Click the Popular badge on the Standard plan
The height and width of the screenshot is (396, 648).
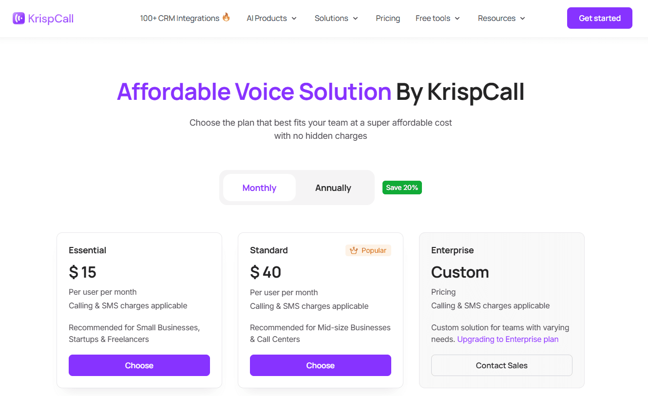(x=368, y=250)
